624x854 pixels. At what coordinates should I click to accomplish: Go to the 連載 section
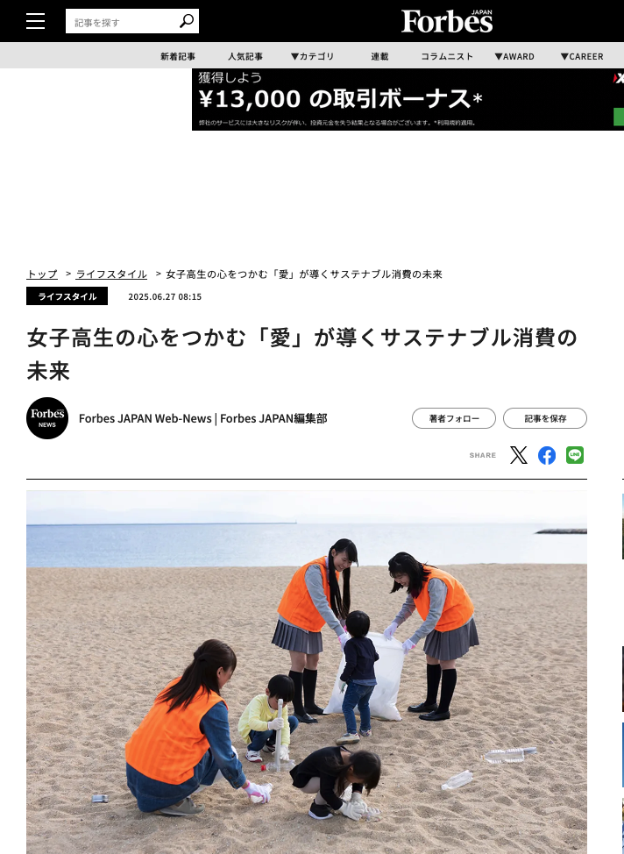pos(380,56)
